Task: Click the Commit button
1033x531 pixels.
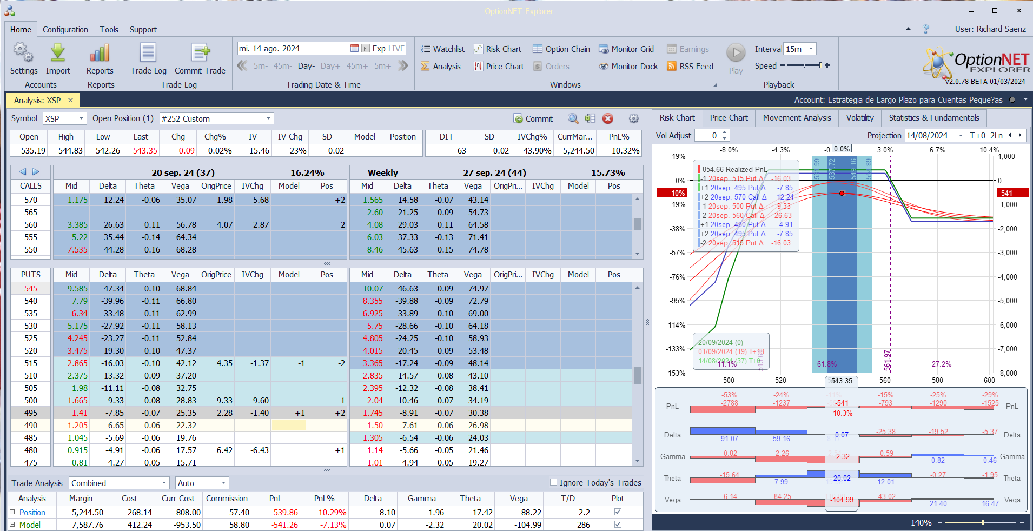Action: (x=533, y=119)
